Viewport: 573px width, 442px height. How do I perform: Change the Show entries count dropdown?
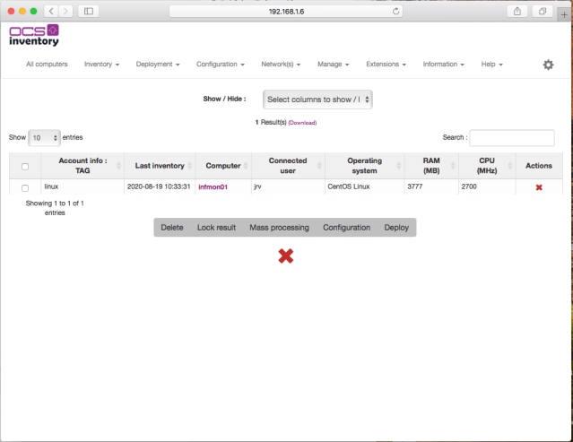click(x=44, y=137)
